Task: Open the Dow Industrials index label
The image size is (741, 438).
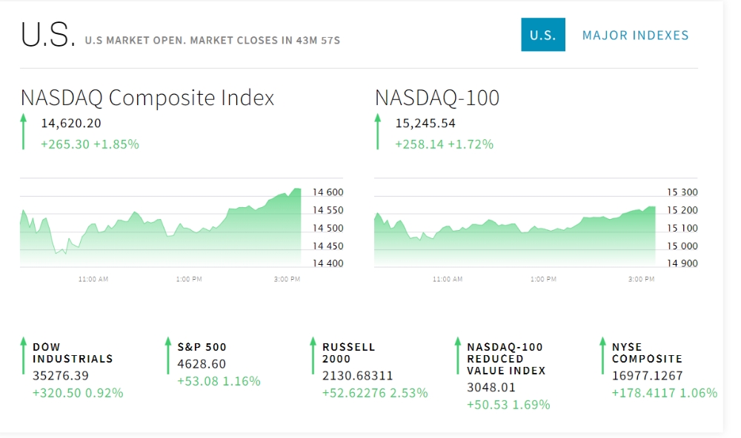Action: click(73, 353)
